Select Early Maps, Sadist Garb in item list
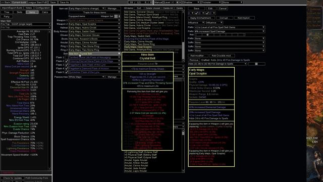This screenshot has height=182, width=323. pos(137,36)
